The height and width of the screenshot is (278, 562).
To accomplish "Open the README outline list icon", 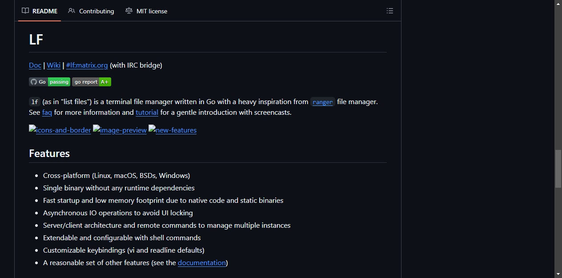I will tap(390, 11).
